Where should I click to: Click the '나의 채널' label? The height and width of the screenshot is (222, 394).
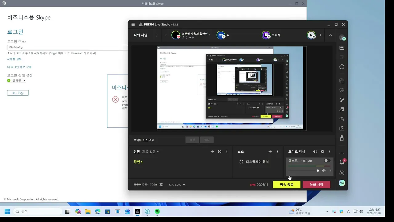click(140, 35)
